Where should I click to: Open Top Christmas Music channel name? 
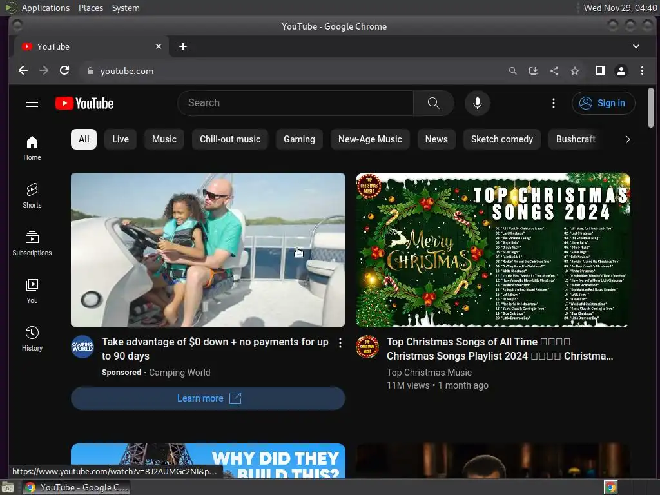point(429,373)
